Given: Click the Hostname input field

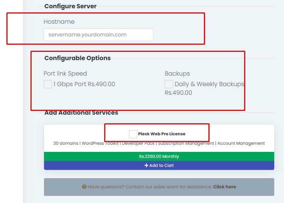Looking at the screenshot, I should coord(98,35).
